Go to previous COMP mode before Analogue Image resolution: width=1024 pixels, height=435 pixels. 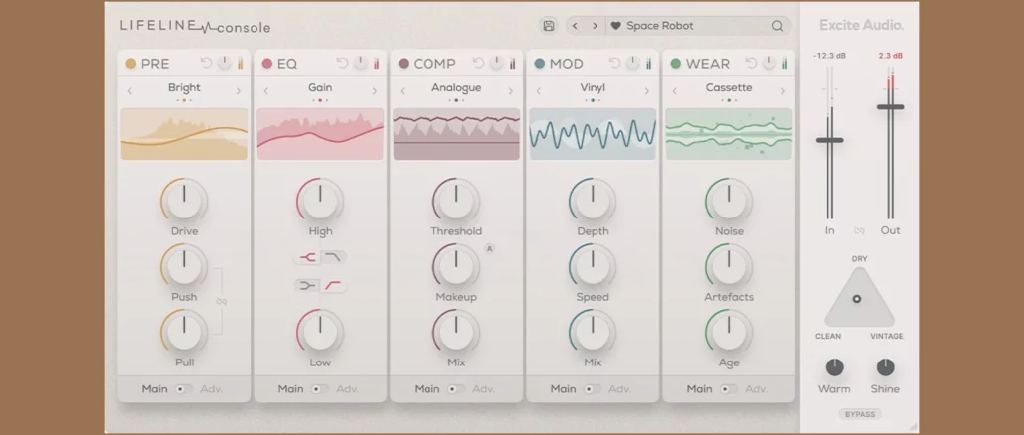pyautogui.click(x=403, y=91)
